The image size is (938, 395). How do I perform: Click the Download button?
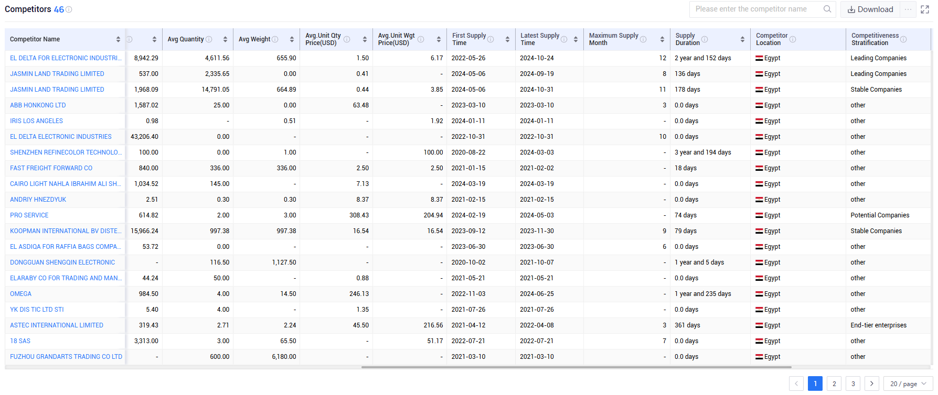click(x=870, y=9)
